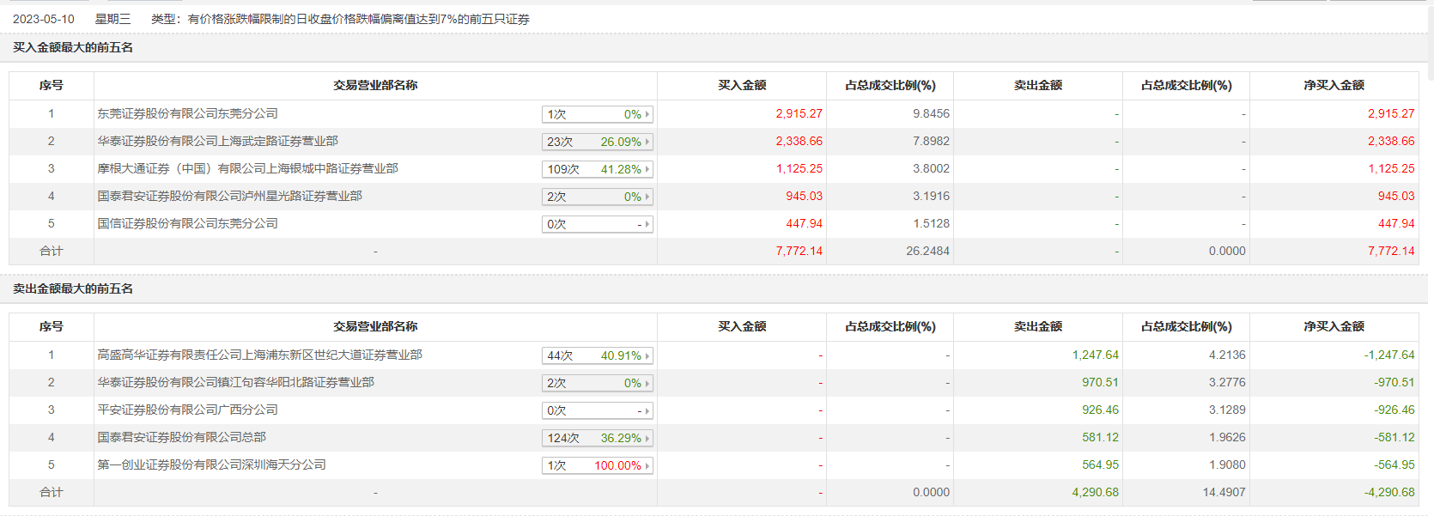
Task: Expand the 0次 box for 平安证券广西分公司
Action: coord(598,410)
